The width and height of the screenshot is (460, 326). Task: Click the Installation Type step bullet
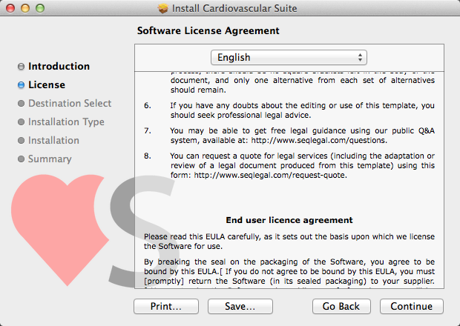pos(21,122)
